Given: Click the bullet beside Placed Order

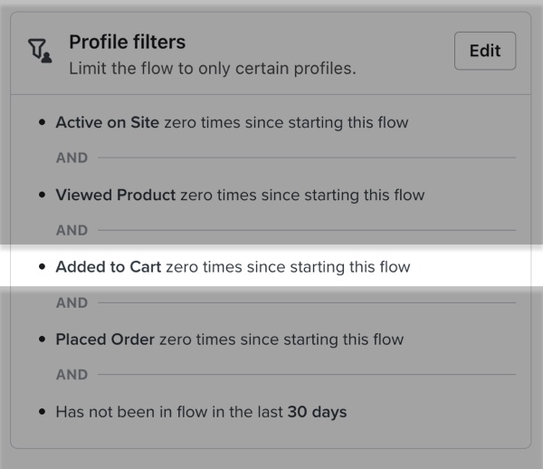Looking at the screenshot, I should click(x=43, y=340).
